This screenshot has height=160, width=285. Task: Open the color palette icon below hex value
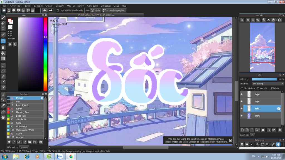coord(10,44)
